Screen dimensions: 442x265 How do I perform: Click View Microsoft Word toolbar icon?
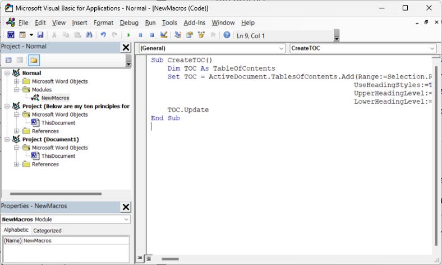tap(11, 35)
